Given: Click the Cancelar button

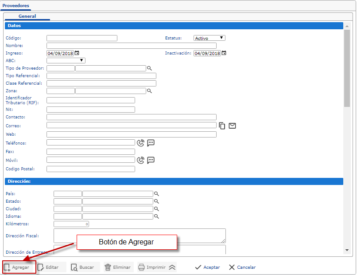Looking at the screenshot, I should 242,267.
